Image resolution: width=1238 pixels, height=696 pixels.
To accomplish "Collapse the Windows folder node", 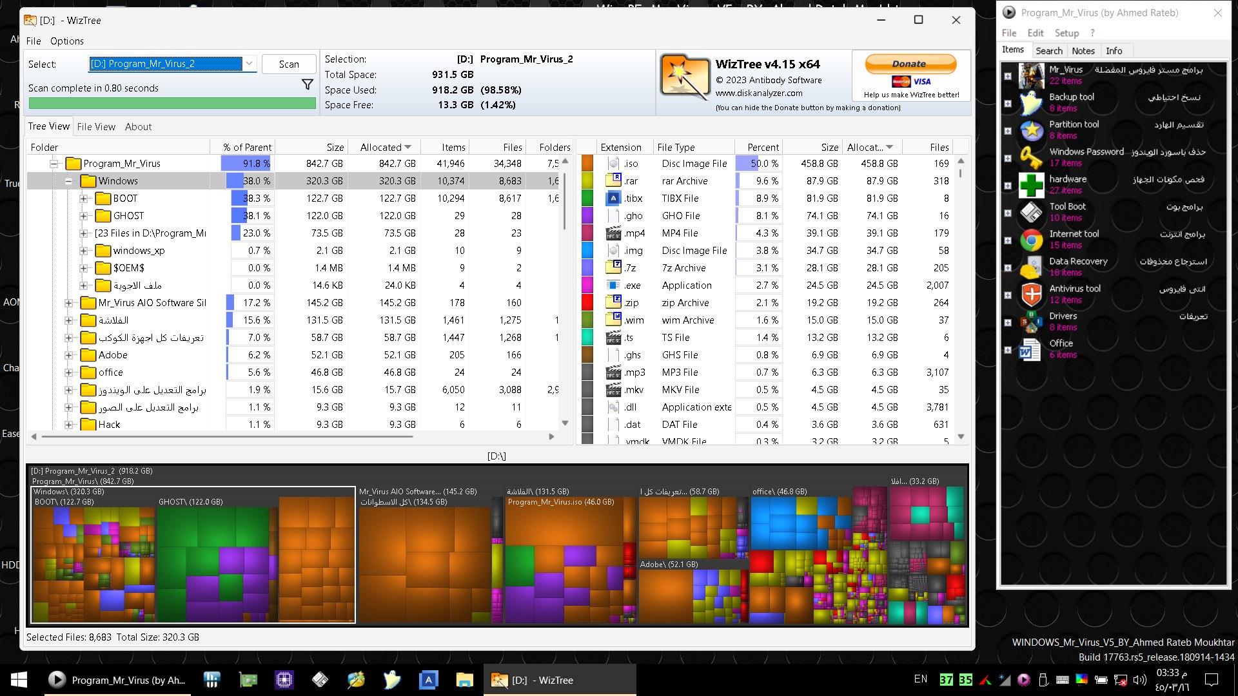I will point(69,181).
